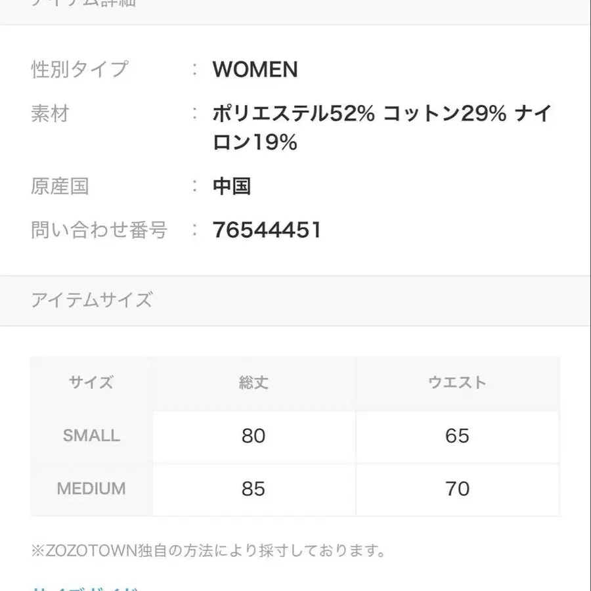This screenshot has height=591, width=591.
Task: Click the MEDIUM waist value 70
Action: [x=457, y=489]
